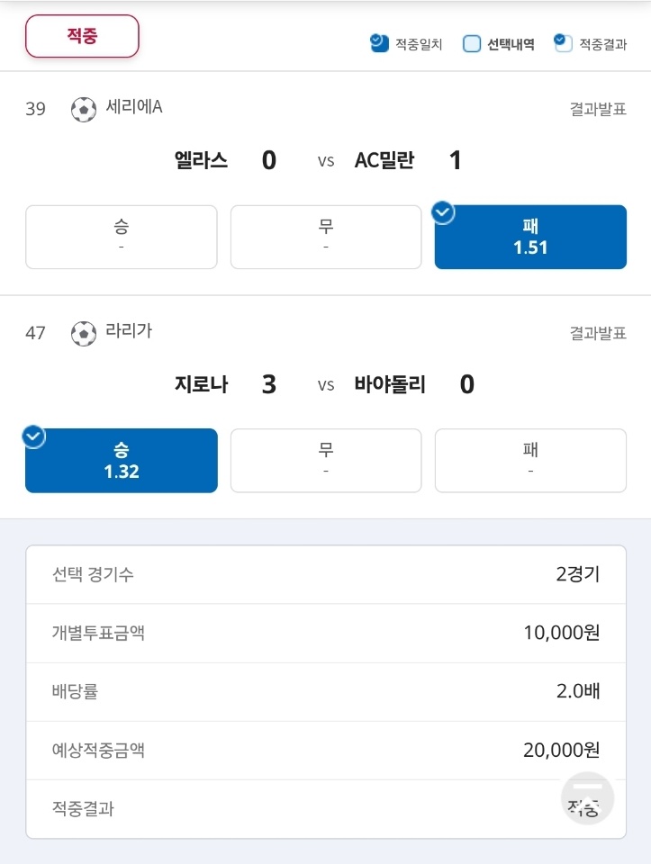Click the soccer ball icon beside 라리가
The image size is (651, 864).
pyautogui.click(x=84, y=333)
